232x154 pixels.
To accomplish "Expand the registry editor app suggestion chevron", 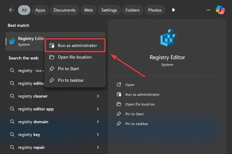I will (98, 109).
